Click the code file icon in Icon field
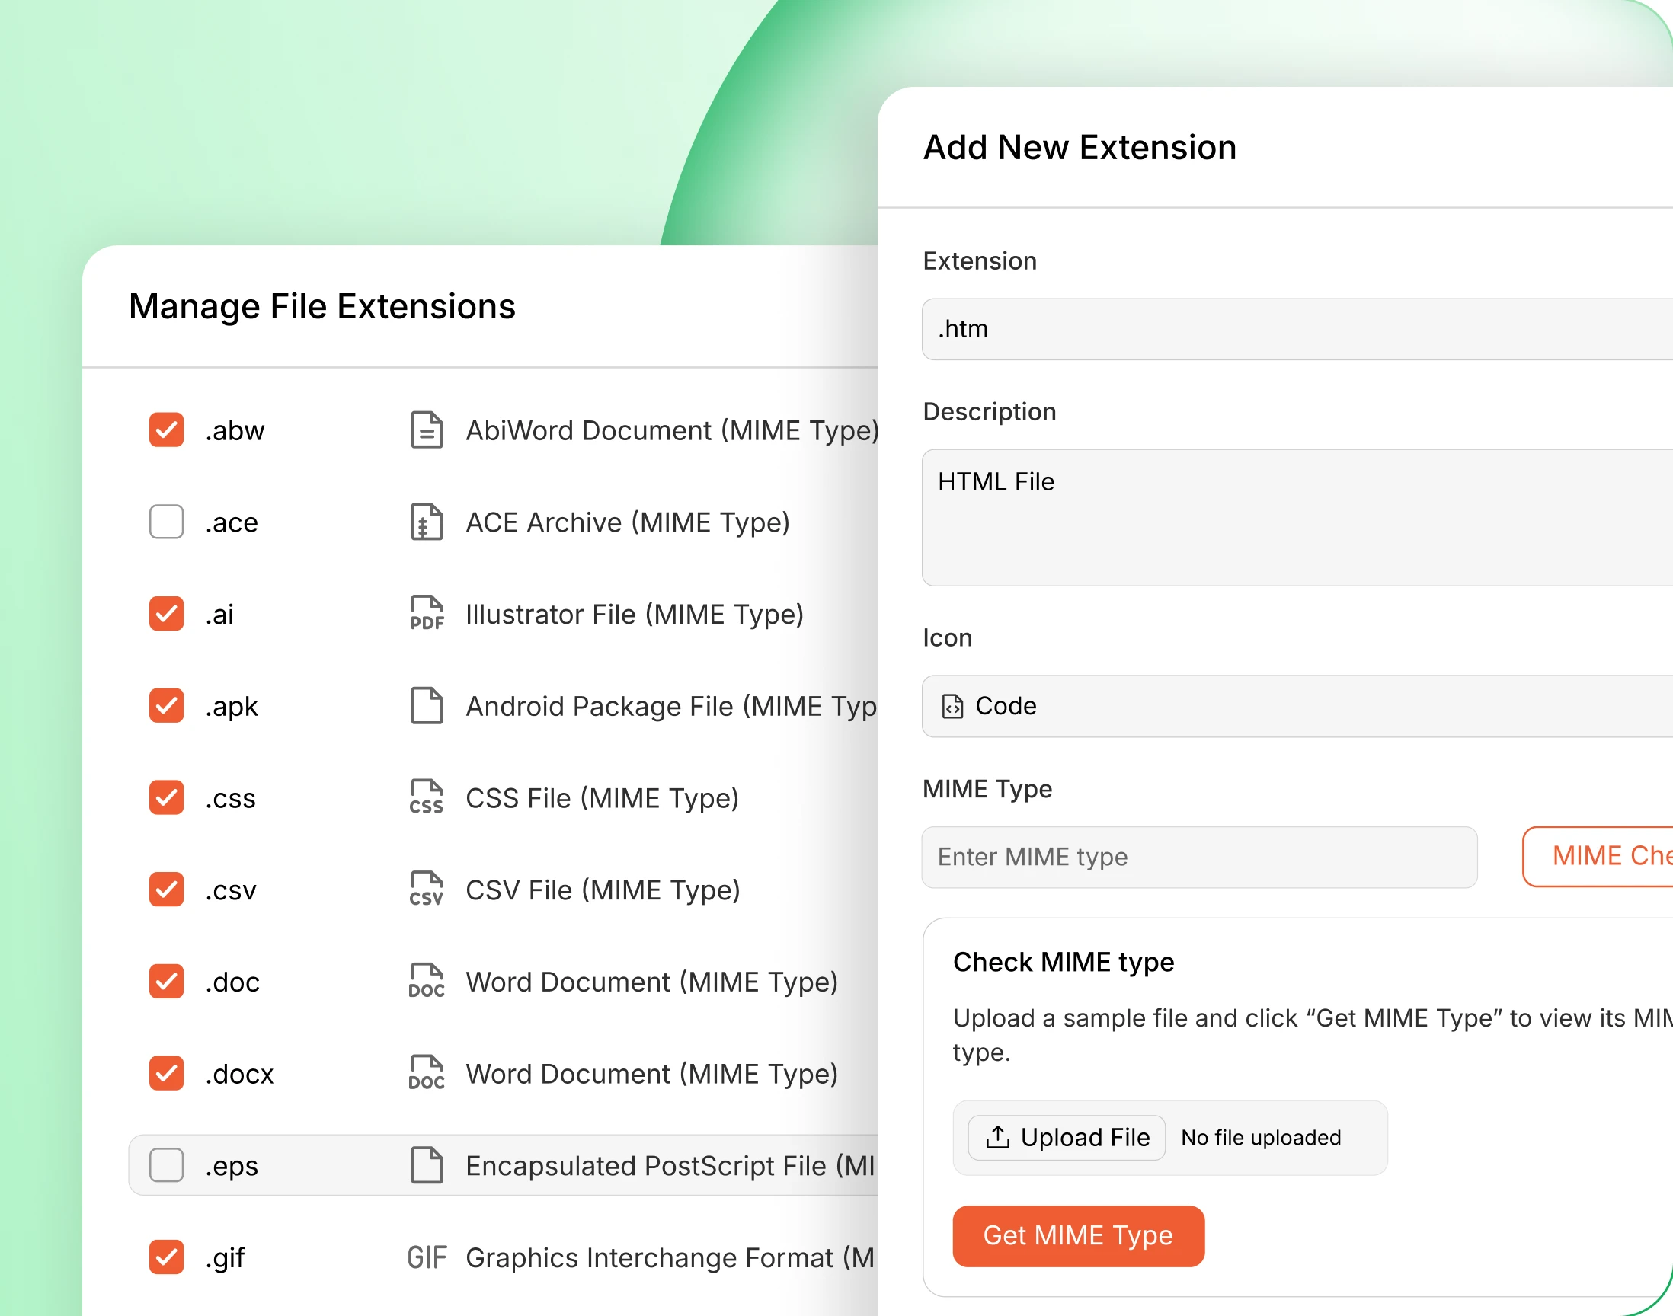1673x1316 pixels. pyautogui.click(x=952, y=706)
